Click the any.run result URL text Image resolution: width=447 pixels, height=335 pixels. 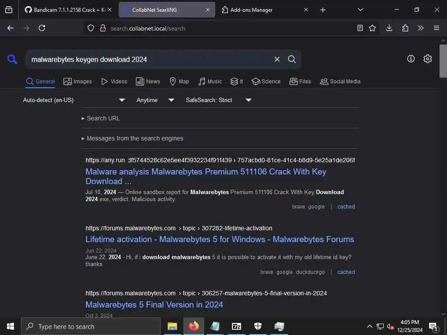click(x=220, y=160)
